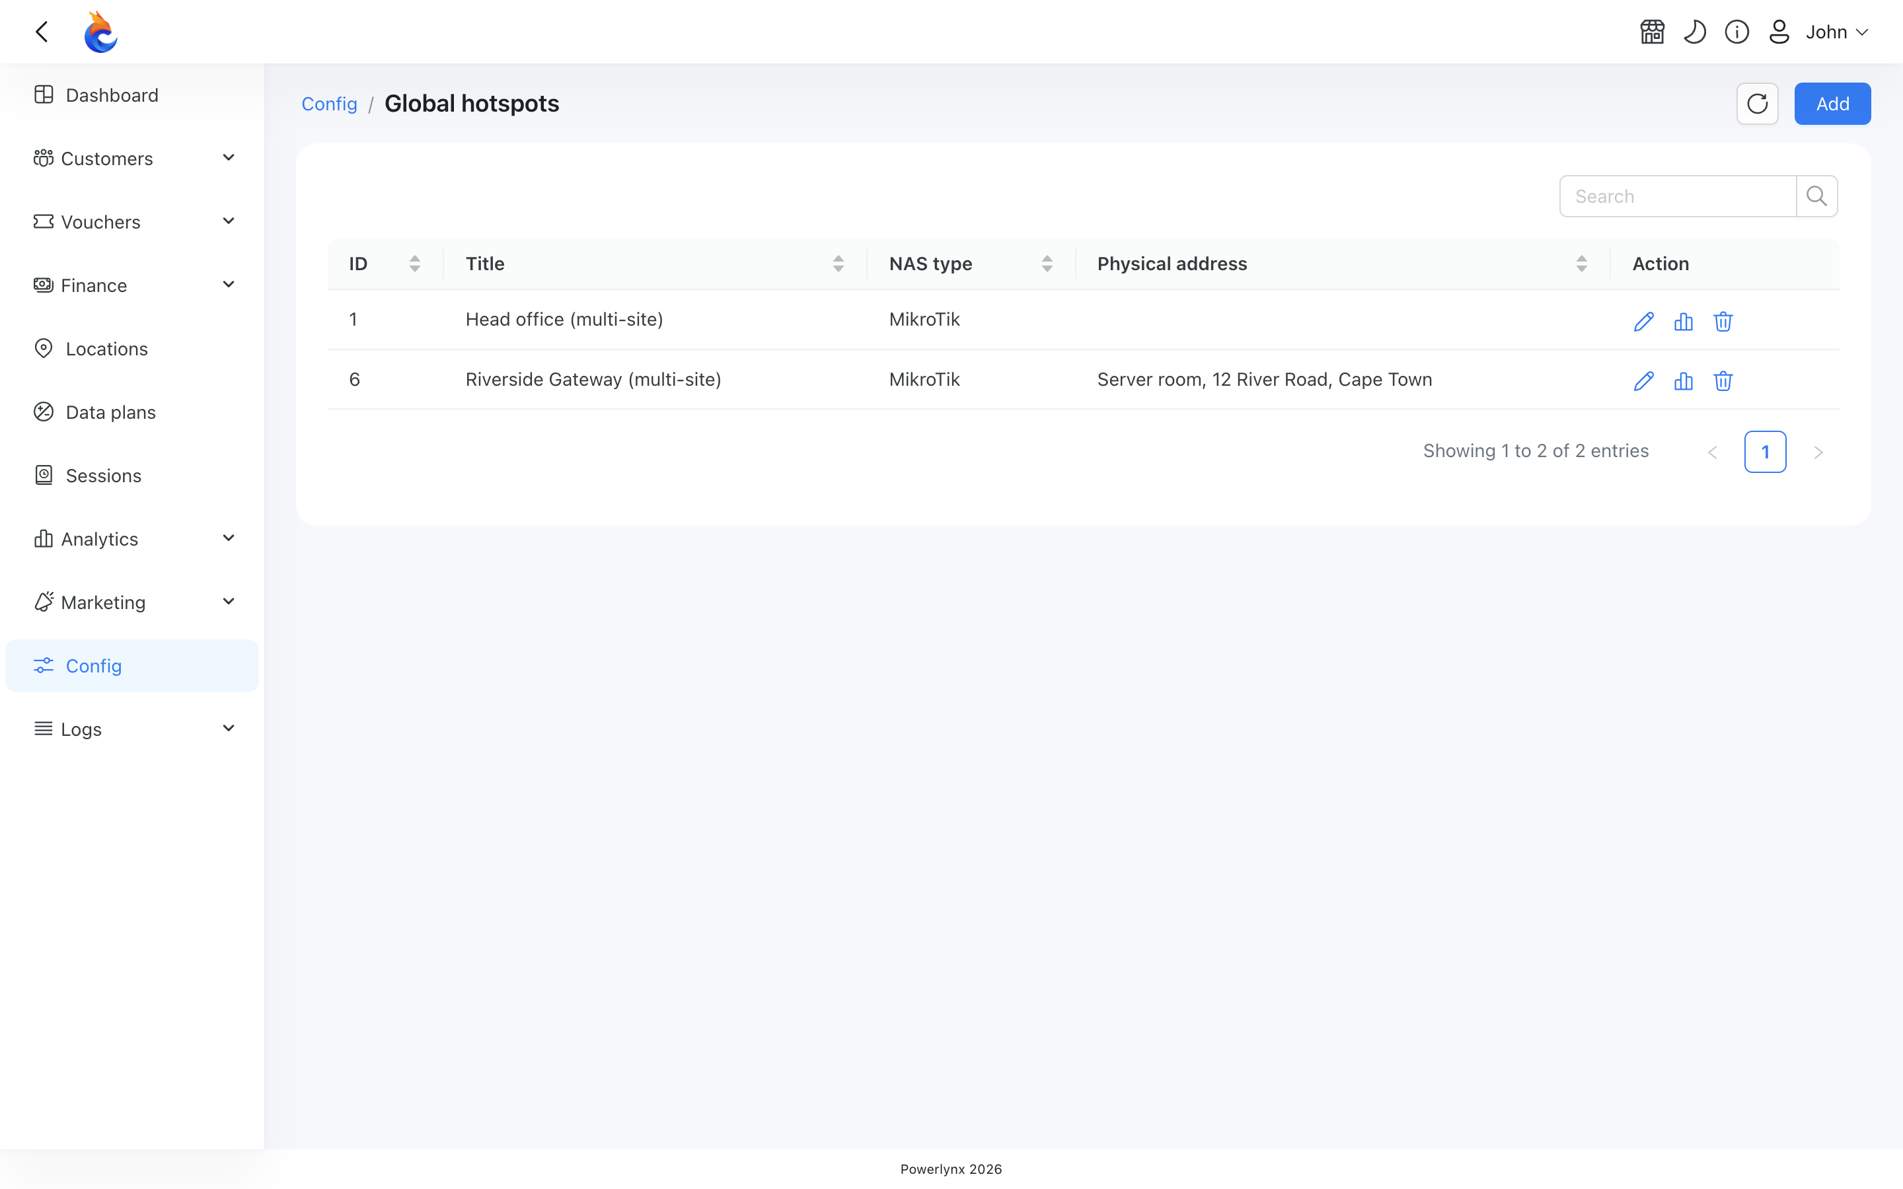
Task: Go back using the header arrow
Action: (42, 32)
